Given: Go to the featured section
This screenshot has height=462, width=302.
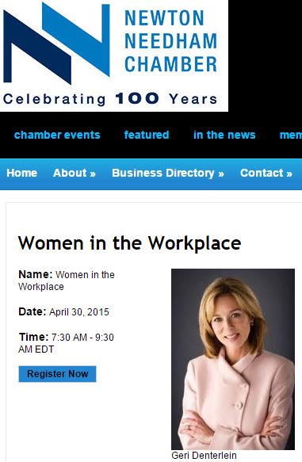Looking at the screenshot, I should (147, 135).
